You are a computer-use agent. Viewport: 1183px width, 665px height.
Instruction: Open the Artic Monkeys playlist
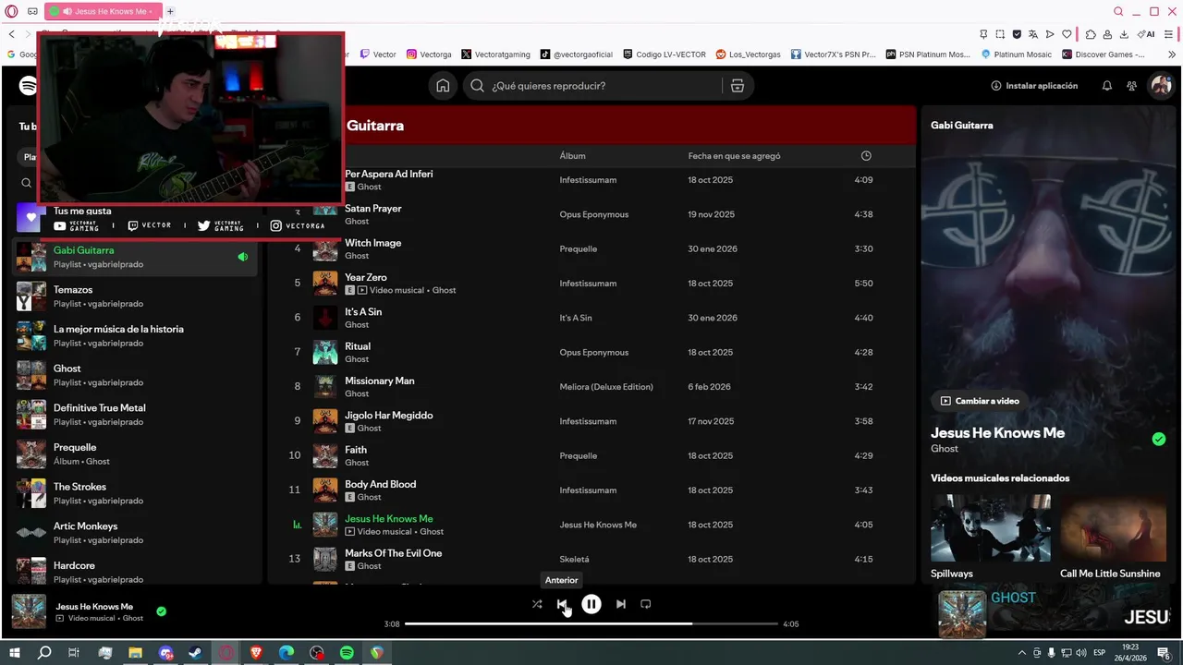tap(137, 533)
